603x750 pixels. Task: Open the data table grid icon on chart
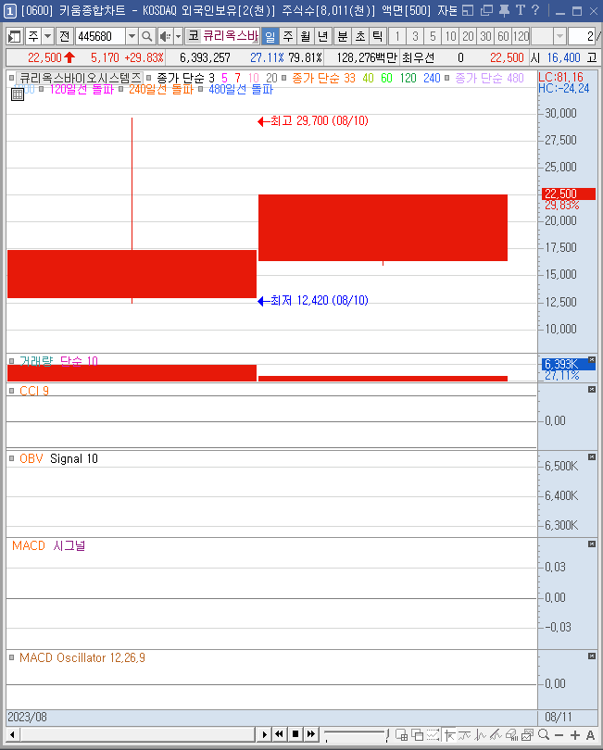coord(18,94)
